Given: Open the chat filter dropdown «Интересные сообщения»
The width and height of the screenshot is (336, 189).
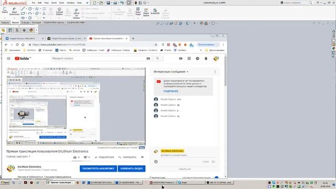Looking at the screenshot, I should point(171,72).
